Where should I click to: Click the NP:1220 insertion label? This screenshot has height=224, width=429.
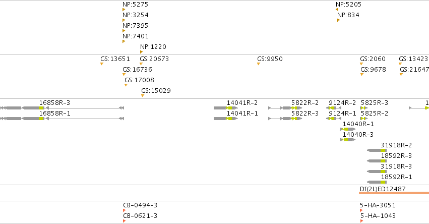click(x=153, y=47)
